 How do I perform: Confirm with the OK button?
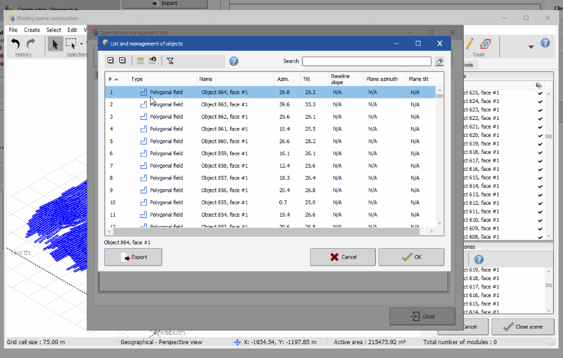(412, 257)
